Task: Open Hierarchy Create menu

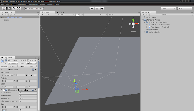Action: pos(5,15)
